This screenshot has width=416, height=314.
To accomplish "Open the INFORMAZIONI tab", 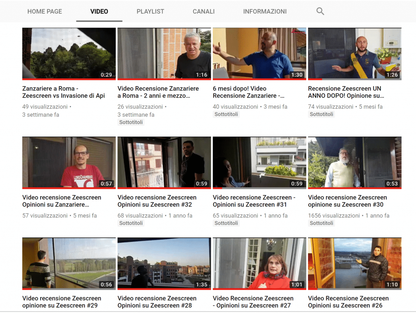I will pyautogui.click(x=265, y=11).
